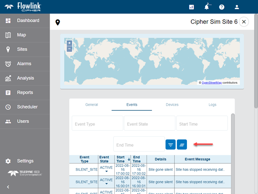Click the Event Type filter field
Viewport: 258px width, 194px height.
[97, 124]
